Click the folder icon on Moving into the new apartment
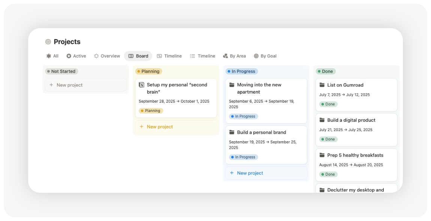The height and width of the screenshot is (221, 431). (232, 85)
